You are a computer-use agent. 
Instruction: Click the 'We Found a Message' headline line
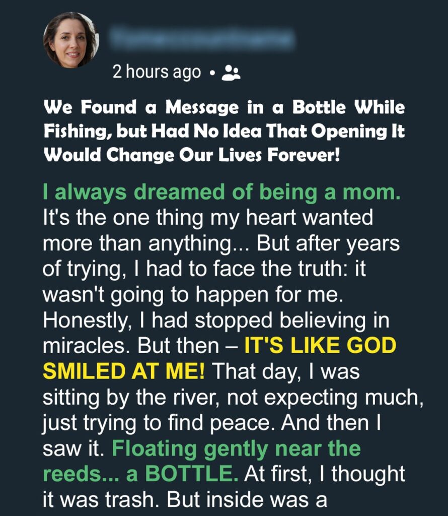click(x=224, y=108)
